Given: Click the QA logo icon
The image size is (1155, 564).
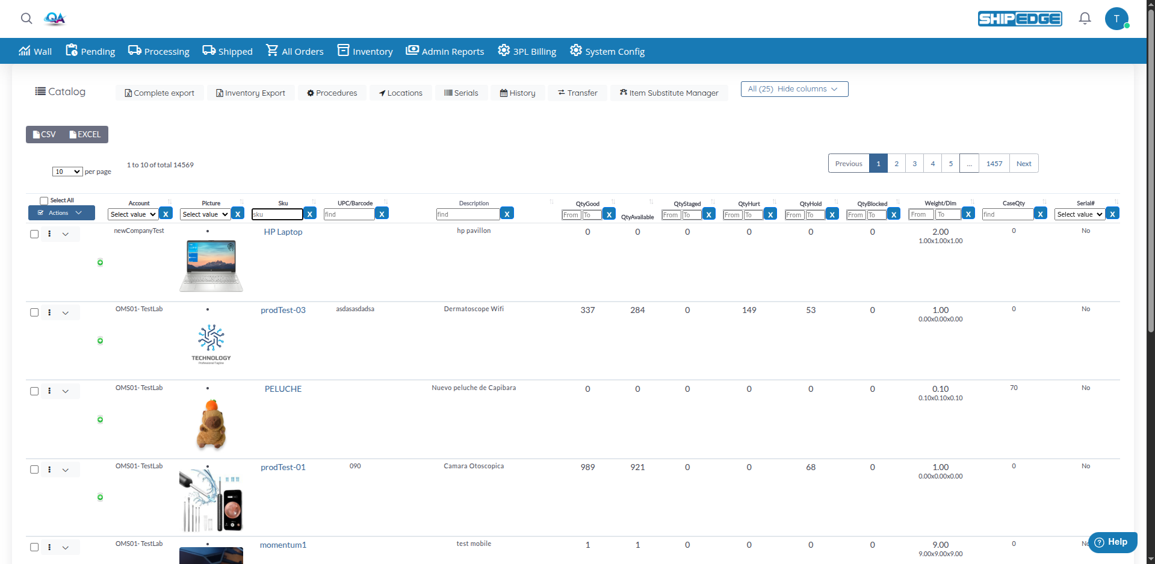Looking at the screenshot, I should [x=55, y=19].
